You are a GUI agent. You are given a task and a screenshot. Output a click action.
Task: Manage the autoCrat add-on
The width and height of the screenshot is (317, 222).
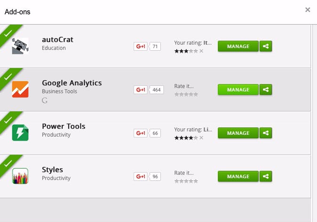238,46
